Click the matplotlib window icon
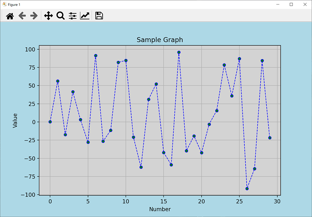Screen dimensions: 312x217 (4, 4)
